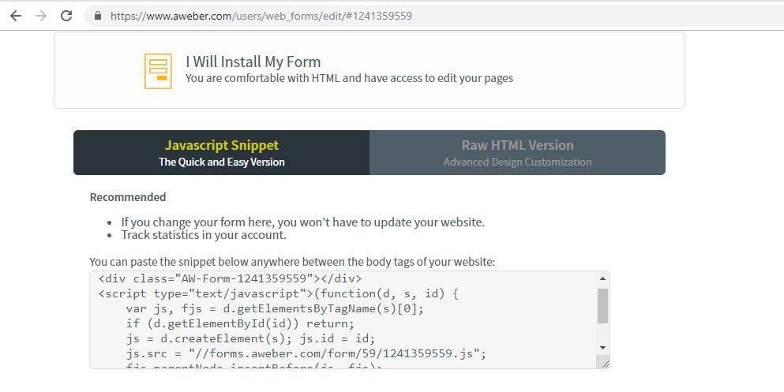This screenshot has width=784, height=392.
Task: Click the browser forward arrow
Action: click(x=41, y=16)
